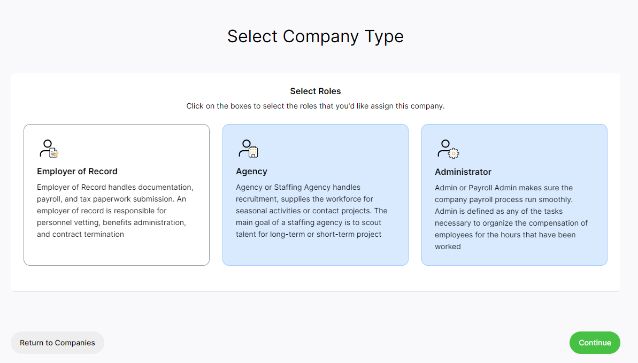Click the Agency description paragraph

point(312,211)
